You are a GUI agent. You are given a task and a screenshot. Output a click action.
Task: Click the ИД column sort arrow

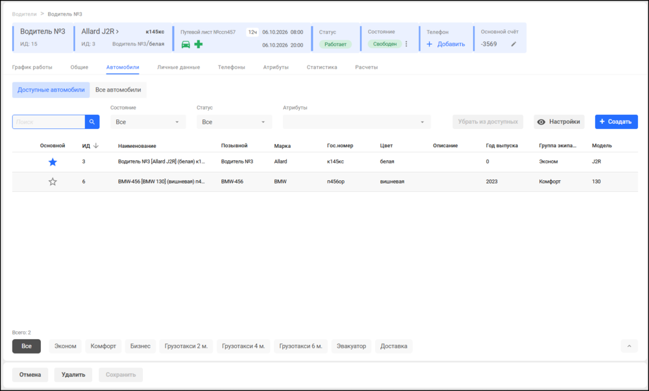pos(96,145)
